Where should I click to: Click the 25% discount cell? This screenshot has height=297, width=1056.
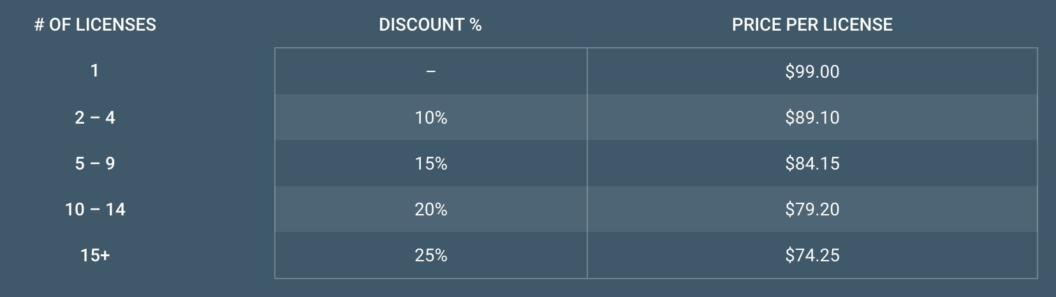[431, 255]
